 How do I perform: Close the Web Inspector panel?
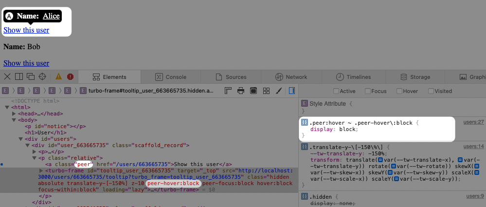coord(7,76)
